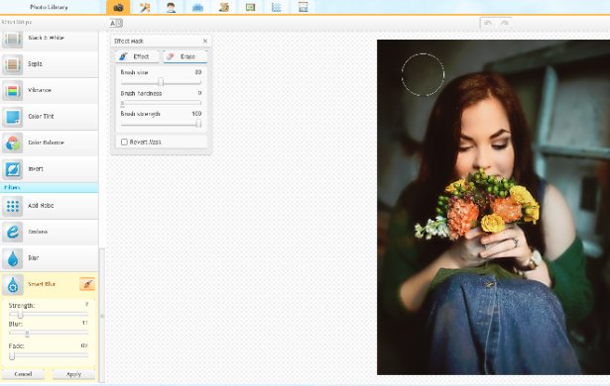Choose the Invert effect icon
The image size is (610, 386).
(x=13, y=169)
